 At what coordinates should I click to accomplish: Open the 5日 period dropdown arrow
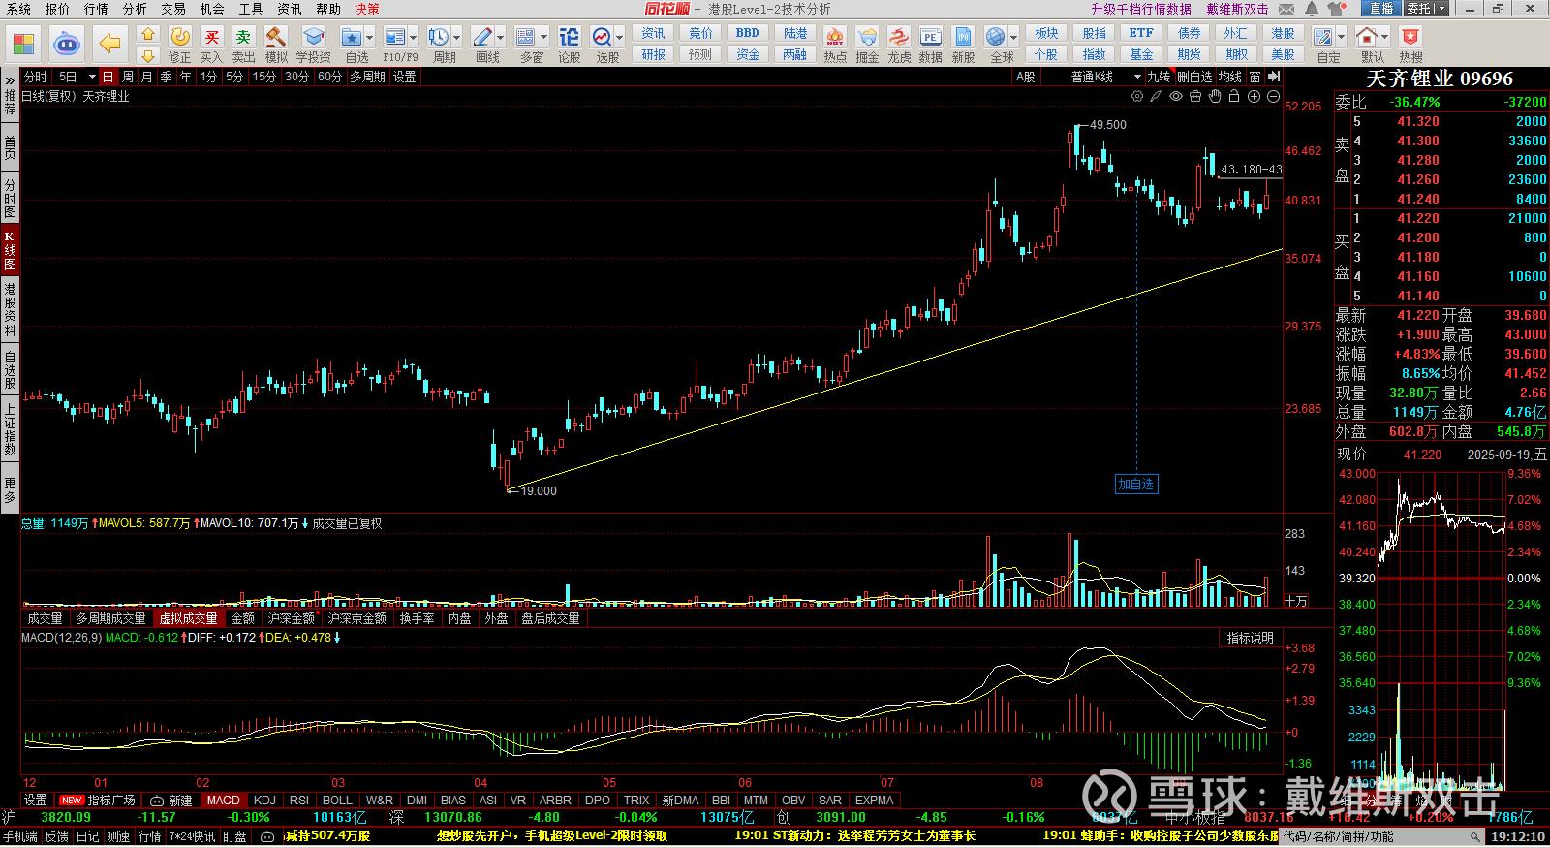pyautogui.click(x=92, y=77)
